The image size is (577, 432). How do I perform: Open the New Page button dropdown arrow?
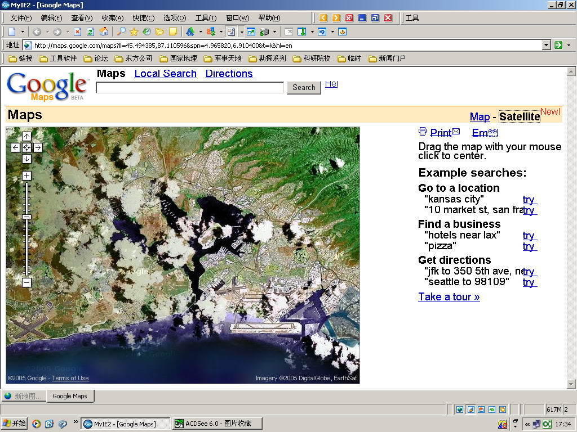23,31
